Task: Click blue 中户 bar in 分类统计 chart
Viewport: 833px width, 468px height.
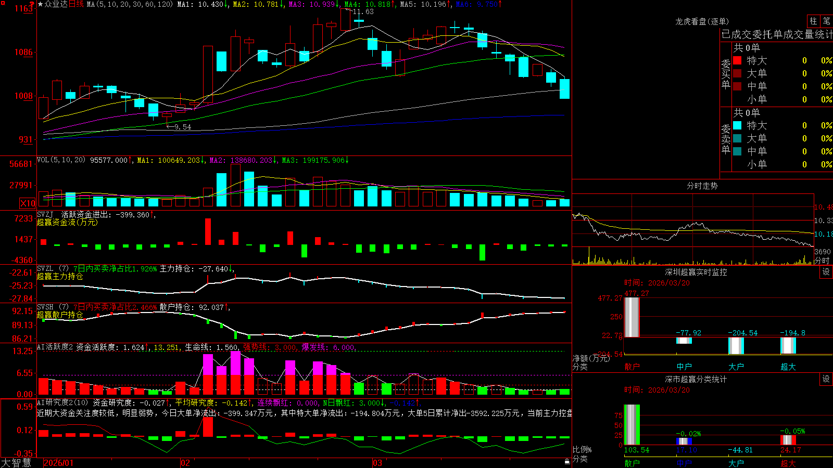Action: coord(684,441)
